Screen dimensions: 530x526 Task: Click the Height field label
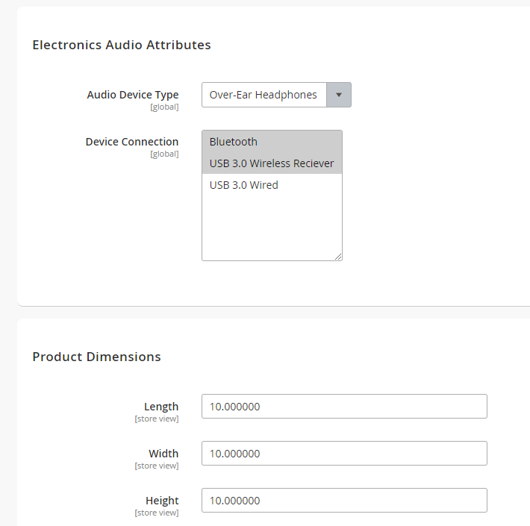pyautogui.click(x=162, y=501)
